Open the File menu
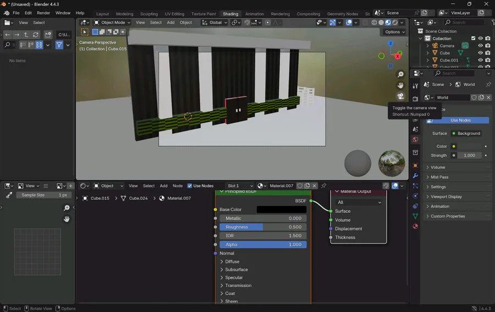This screenshot has height=312, width=495. point(16,13)
